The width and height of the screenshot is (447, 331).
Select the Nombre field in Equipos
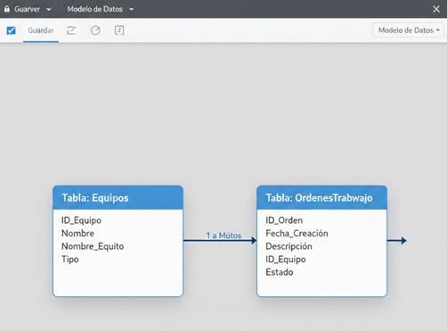[x=77, y=233]
